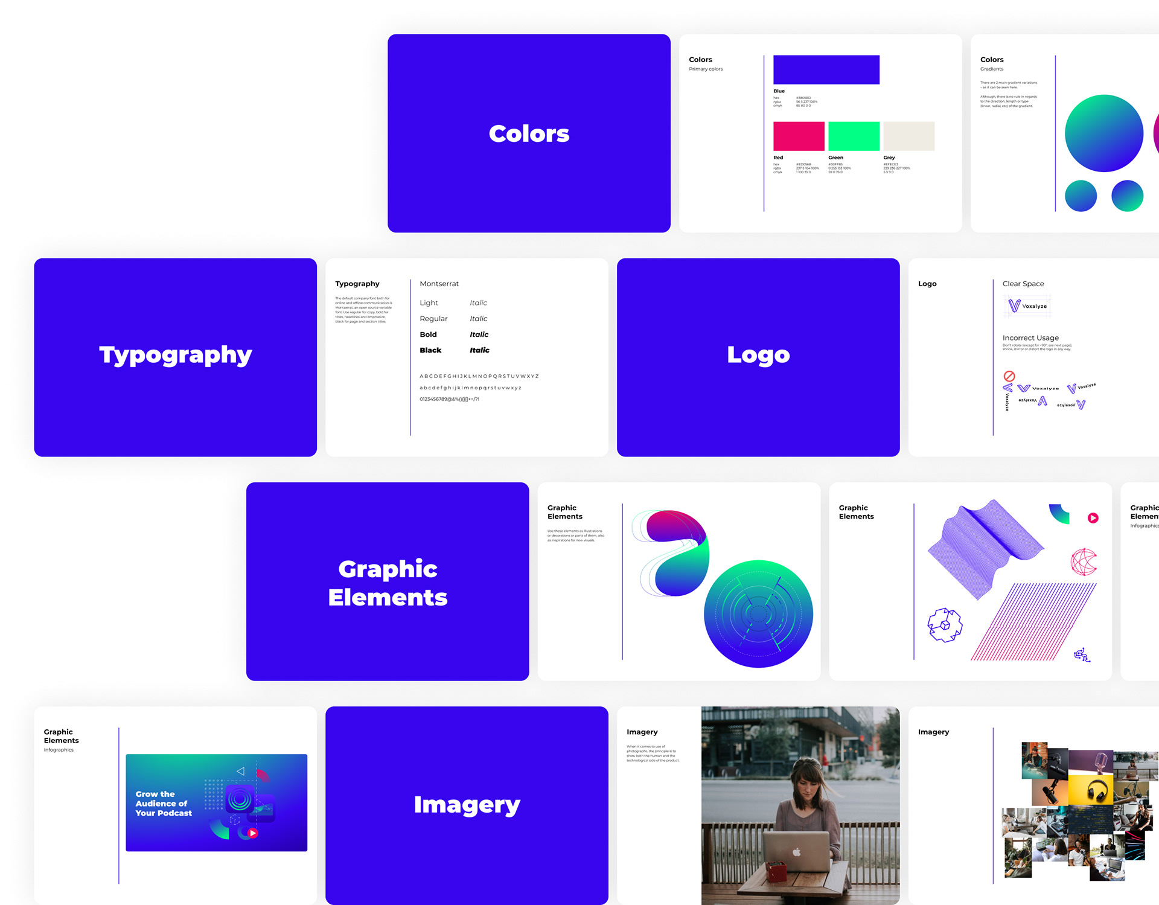This screenshot has width=1159, height=905.
Task: Click the red play button icon on Graphic Elements slide
Action: 1093,518
